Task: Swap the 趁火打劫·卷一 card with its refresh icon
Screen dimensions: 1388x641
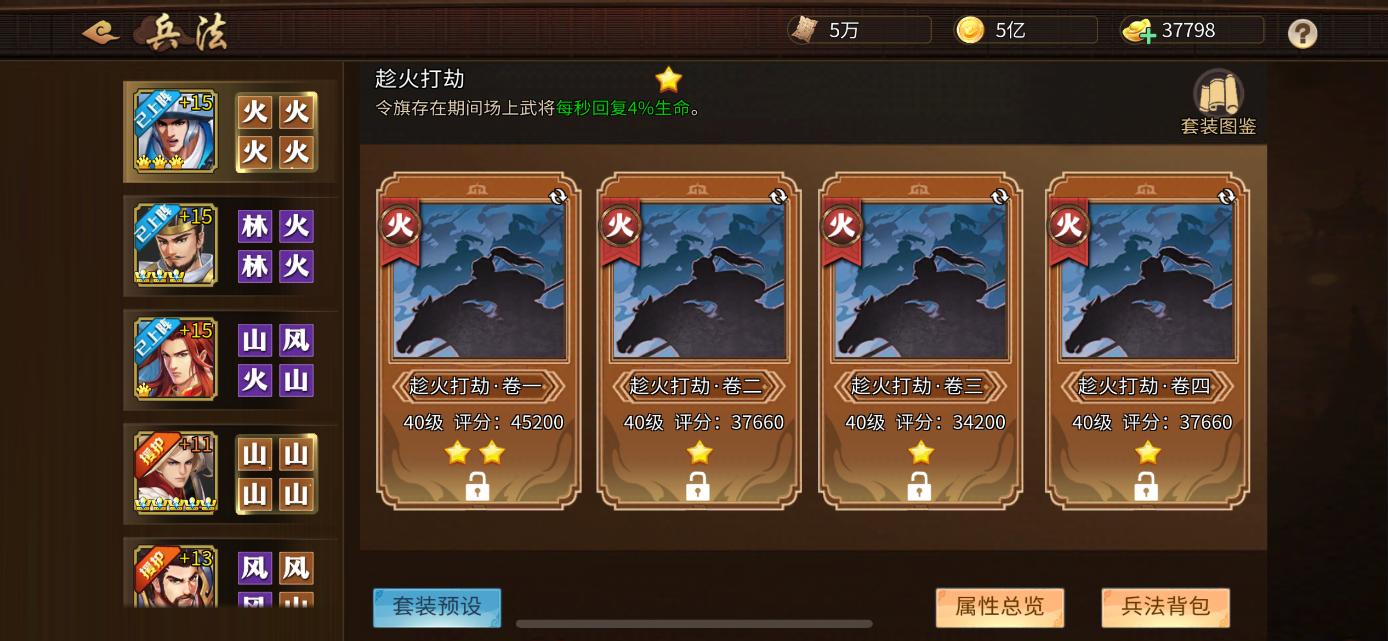Action: point(558,196)
